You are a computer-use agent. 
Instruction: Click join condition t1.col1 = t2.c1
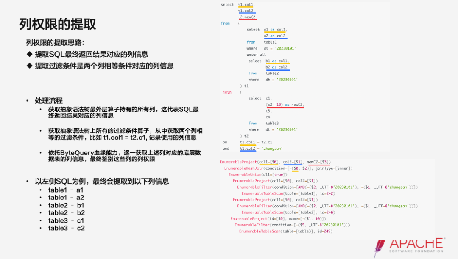click(256, 142)
